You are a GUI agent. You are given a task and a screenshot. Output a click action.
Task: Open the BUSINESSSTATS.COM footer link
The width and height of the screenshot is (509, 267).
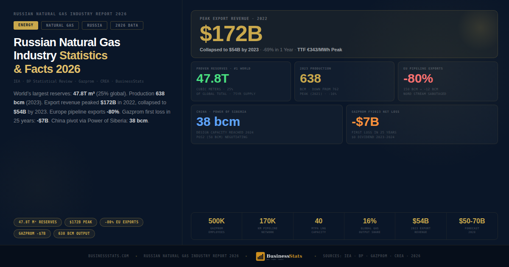click(x=108, y=256)
